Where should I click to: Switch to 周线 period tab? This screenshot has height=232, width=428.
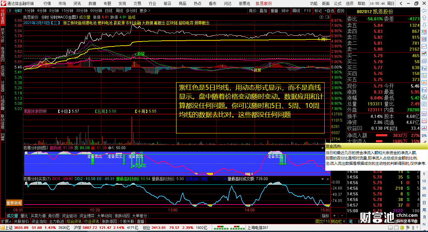click(119, 11)
